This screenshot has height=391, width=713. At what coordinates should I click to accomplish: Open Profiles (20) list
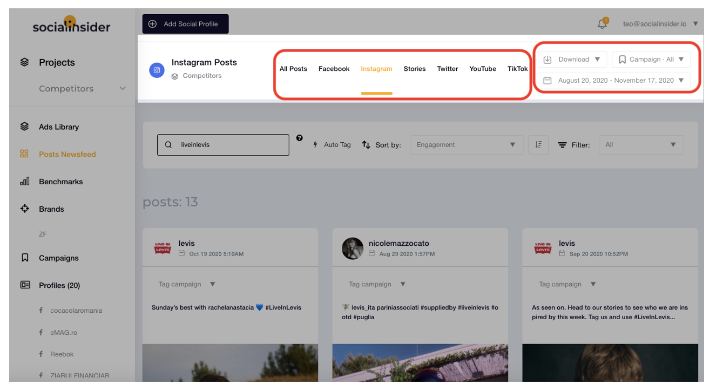(60, 285)
